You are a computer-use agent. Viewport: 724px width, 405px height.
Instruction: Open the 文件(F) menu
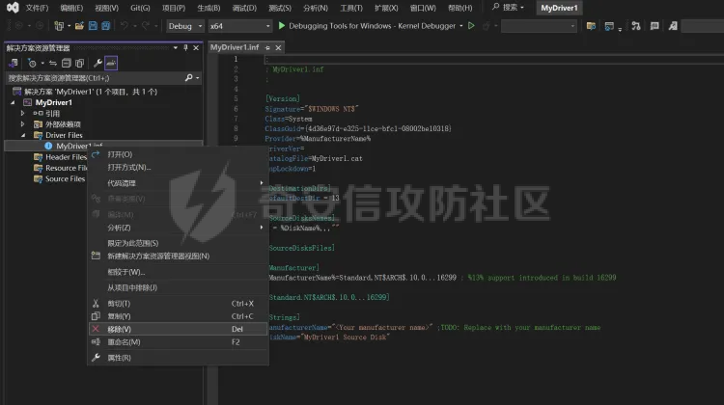coord(37,8)
